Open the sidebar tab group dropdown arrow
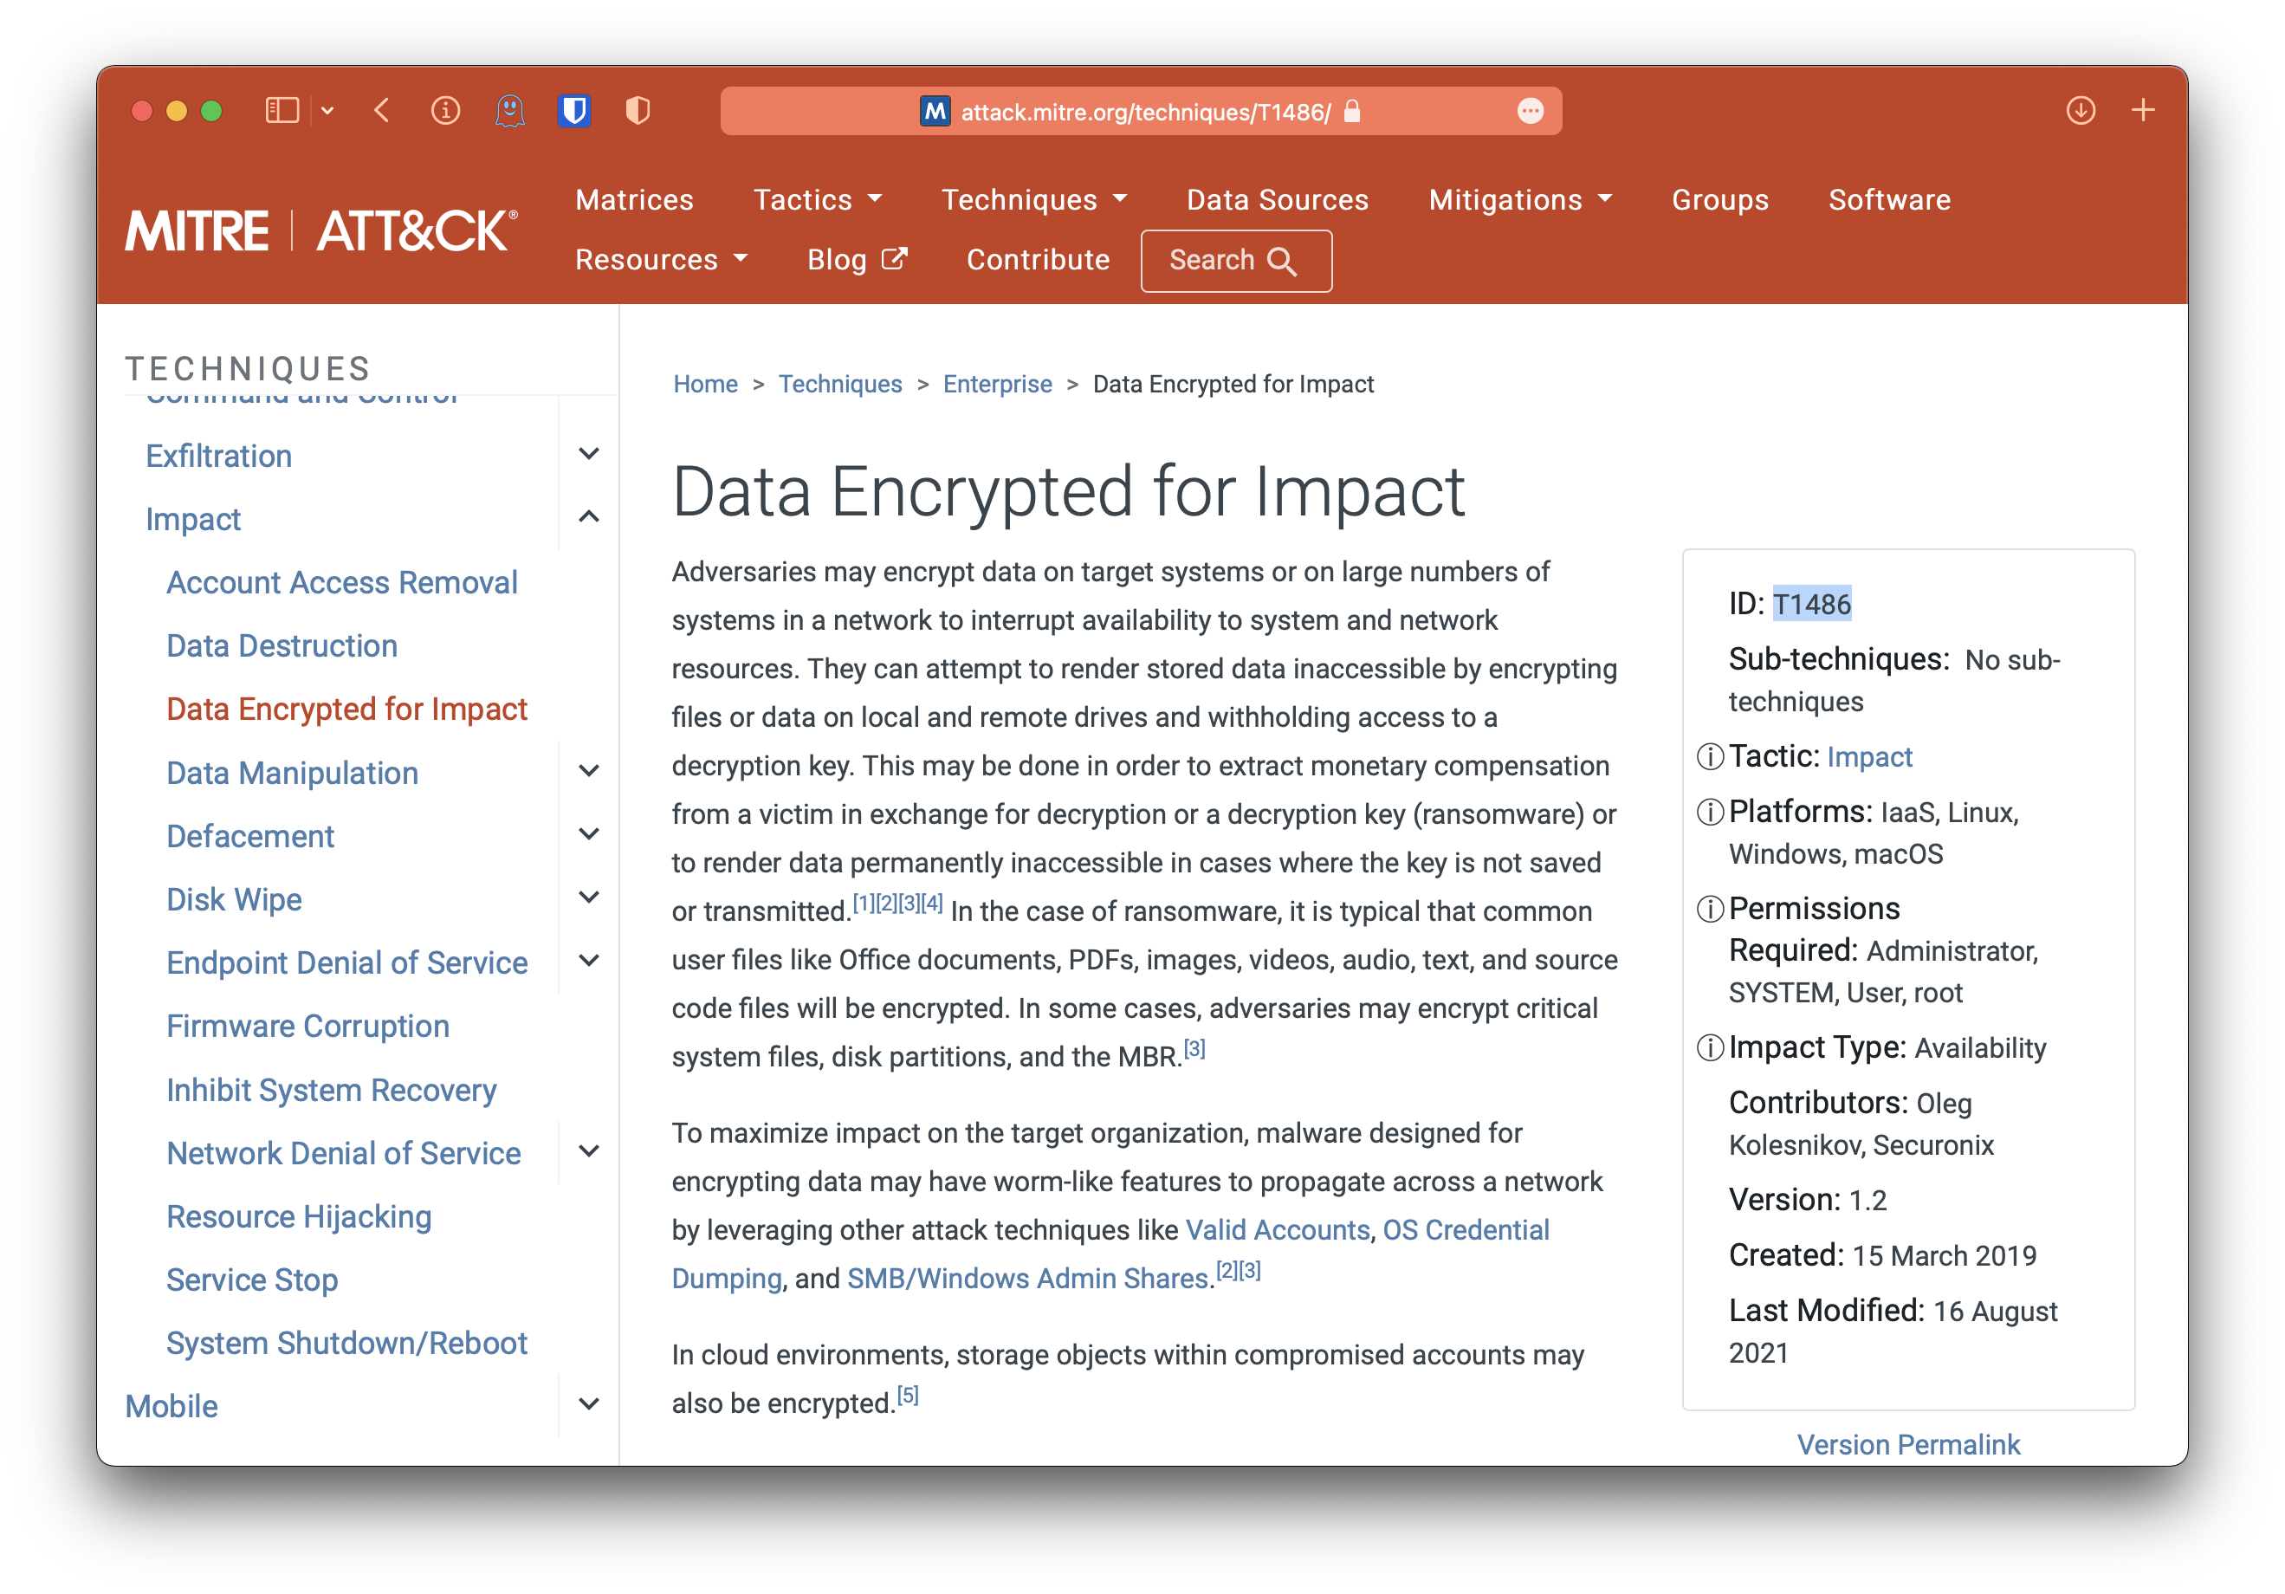This screenshot has height=1594, width=2285. (x=327, y=111)
